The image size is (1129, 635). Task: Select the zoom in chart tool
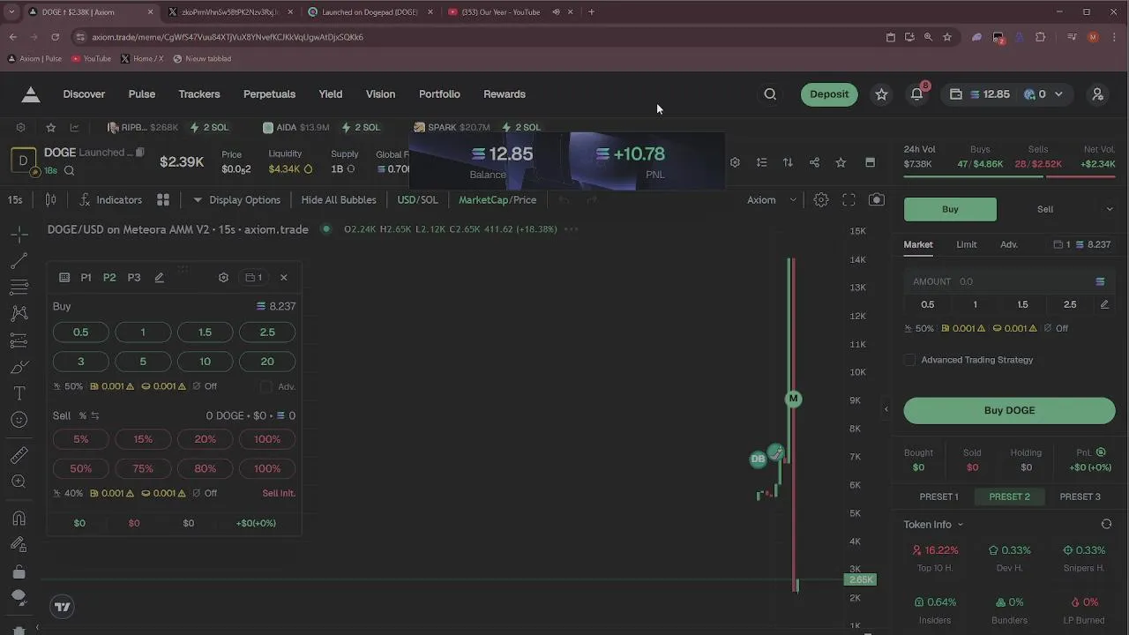[19, 482]
